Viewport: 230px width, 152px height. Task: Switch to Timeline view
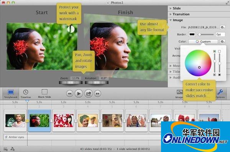pyautogui.click(x=26, y=94)
